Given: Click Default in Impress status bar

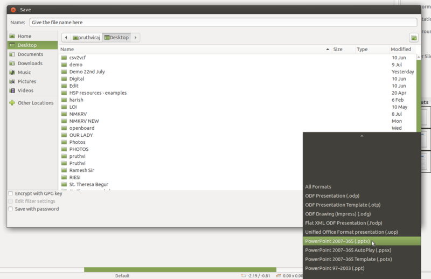Looking at the screenshot, I should click(122, 276).
